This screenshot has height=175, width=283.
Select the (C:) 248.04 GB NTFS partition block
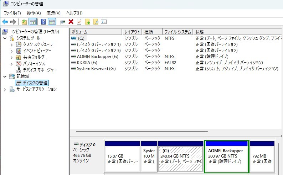point(180,157)
